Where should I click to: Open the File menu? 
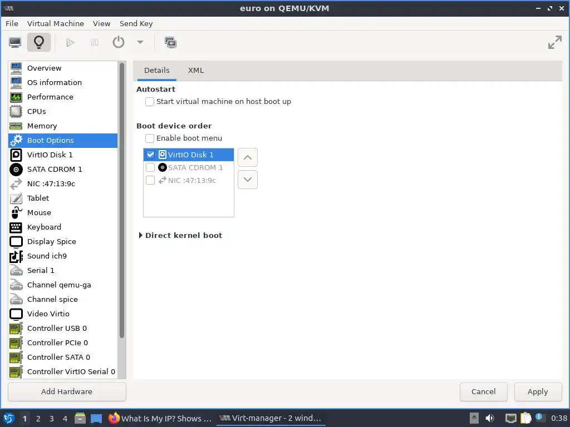coord(12,23)
